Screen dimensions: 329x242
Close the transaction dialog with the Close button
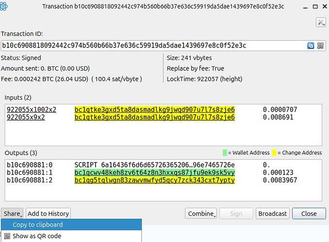point(309,213)
